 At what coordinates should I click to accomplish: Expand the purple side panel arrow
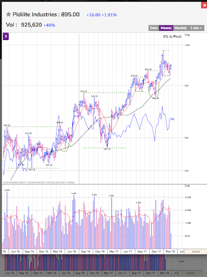[x=6, y=36]
